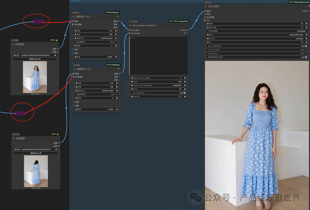This screenshot has width=310, height=210.
Task: Open 裁剪 center combo on node #169
Action: [96, 57]
